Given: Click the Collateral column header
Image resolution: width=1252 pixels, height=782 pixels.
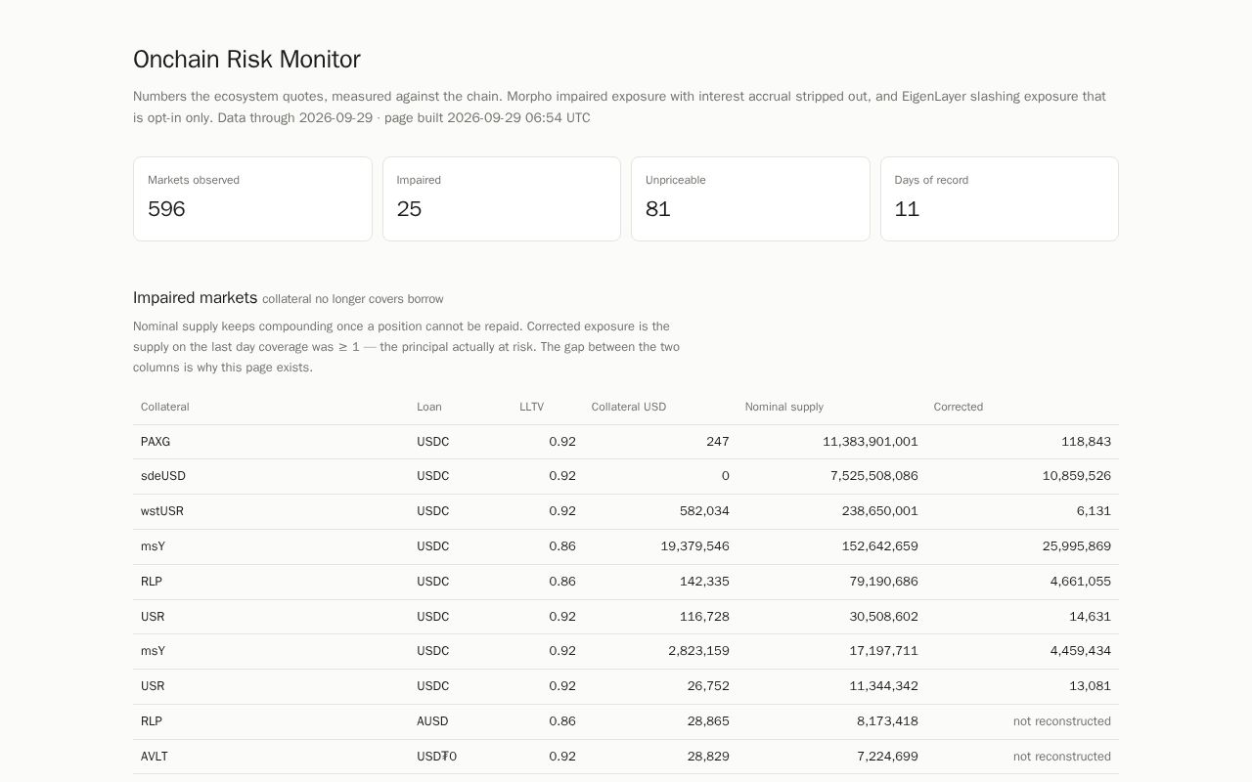Looking at the screenshot, I should [165, 407].
